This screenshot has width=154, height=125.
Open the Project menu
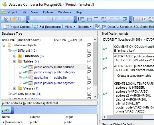(12, 12)
